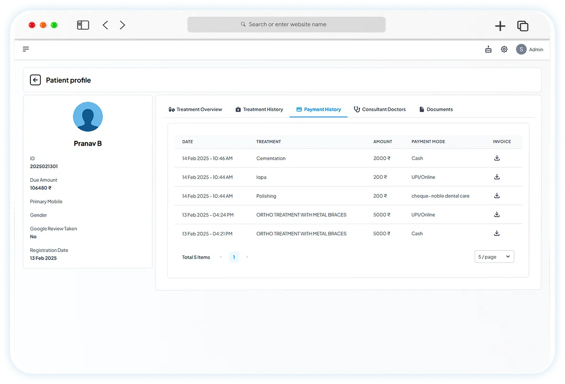
Task: Go to previous page arrow in pagination
Action: [221, 257]
